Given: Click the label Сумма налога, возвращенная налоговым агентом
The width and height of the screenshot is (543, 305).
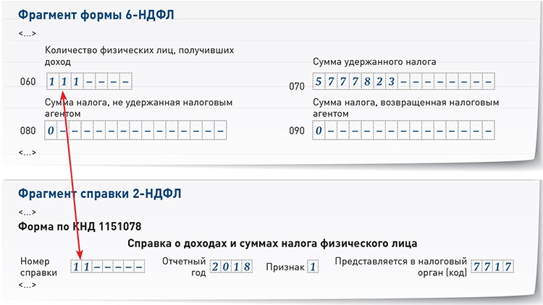Looking at the screenshot, I should coord(405,108).
